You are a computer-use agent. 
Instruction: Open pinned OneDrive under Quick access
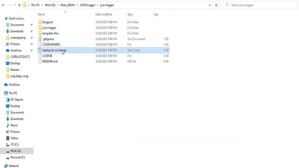coord(16,50)
